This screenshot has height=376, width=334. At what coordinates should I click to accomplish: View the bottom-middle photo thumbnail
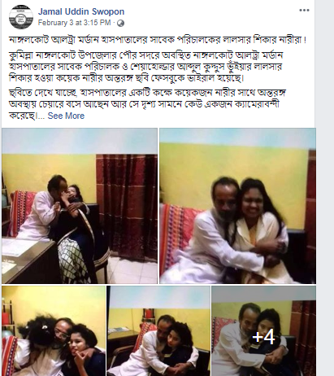coord(158,330)
